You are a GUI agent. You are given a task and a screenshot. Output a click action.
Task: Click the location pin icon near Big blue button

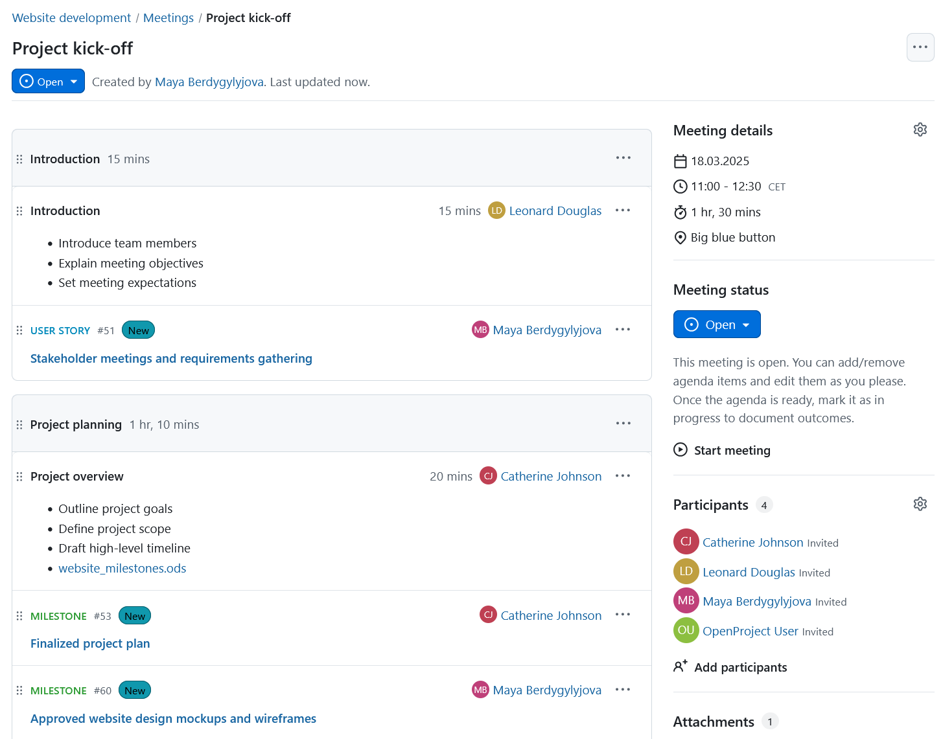point(680,237)
